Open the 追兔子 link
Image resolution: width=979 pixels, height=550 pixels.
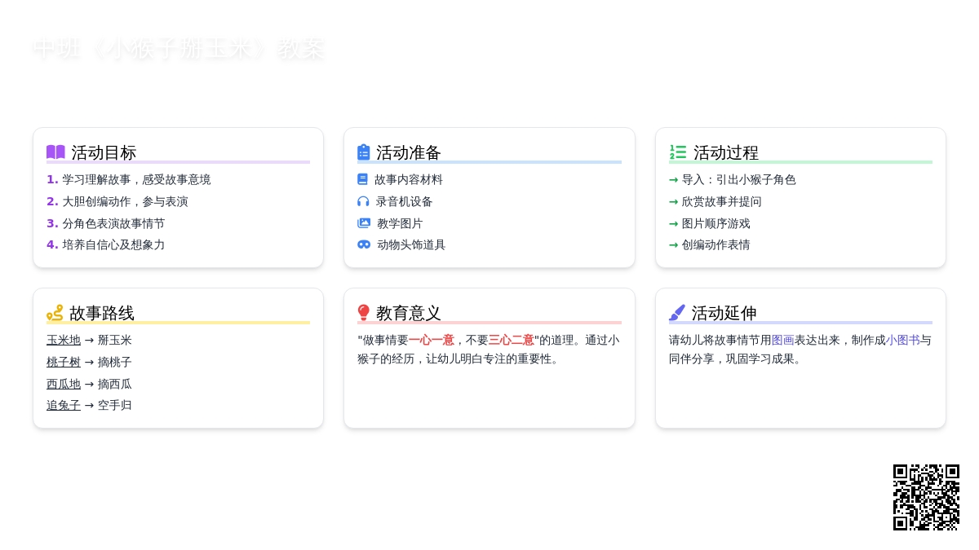point(64,405)
